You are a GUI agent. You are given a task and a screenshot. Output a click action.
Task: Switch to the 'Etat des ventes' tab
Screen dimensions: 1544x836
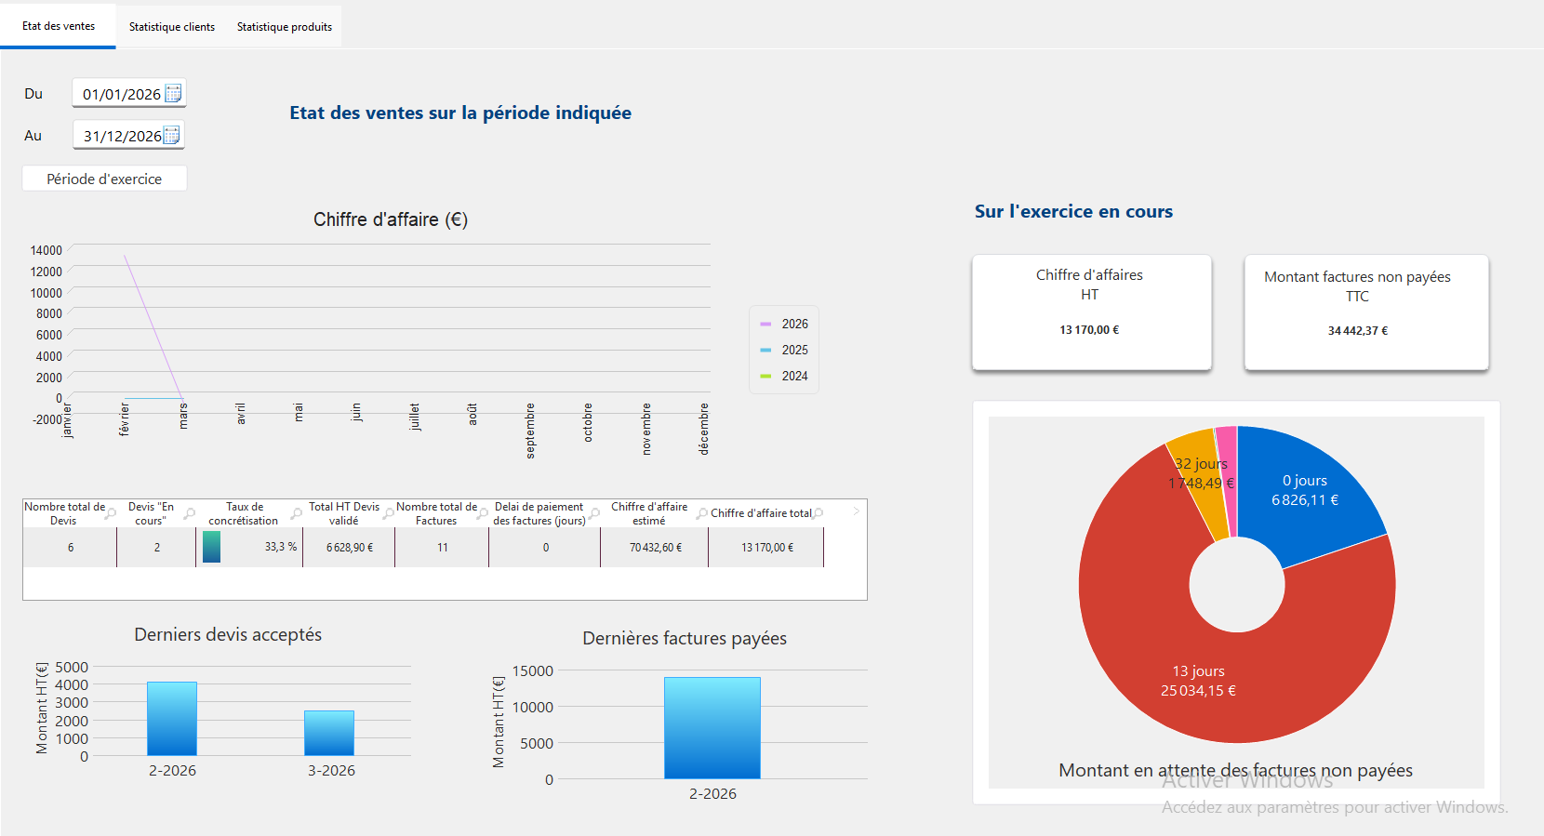(x=59, y=26)
